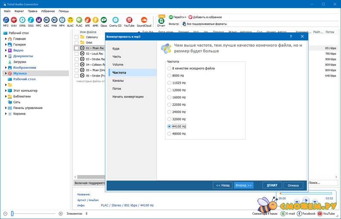Click the YouTube toolbar icon

click(x=129, y=20)
